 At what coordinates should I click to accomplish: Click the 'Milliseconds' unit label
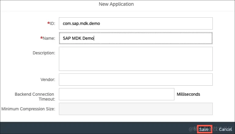[188, 94]
